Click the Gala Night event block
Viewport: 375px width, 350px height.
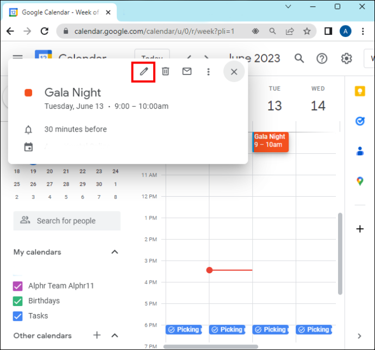point(271,142)
